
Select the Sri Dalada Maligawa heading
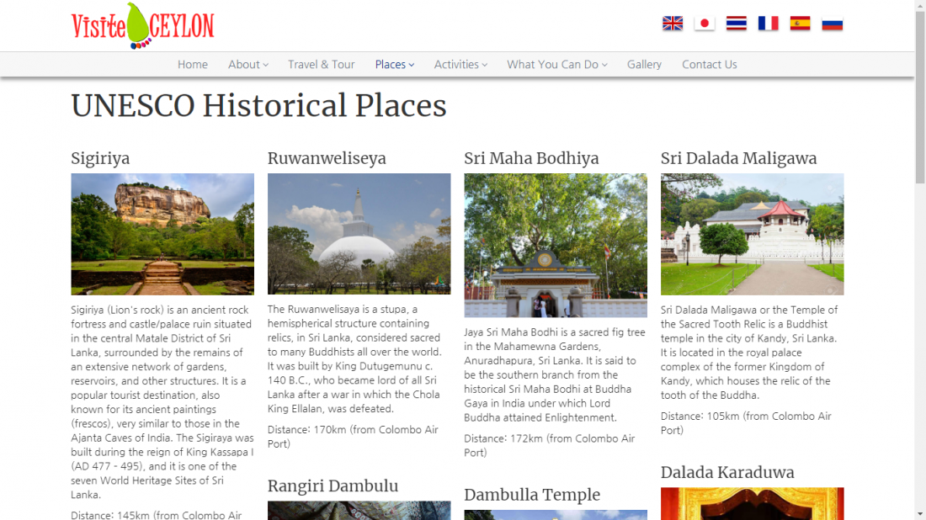tap(739, 158)
